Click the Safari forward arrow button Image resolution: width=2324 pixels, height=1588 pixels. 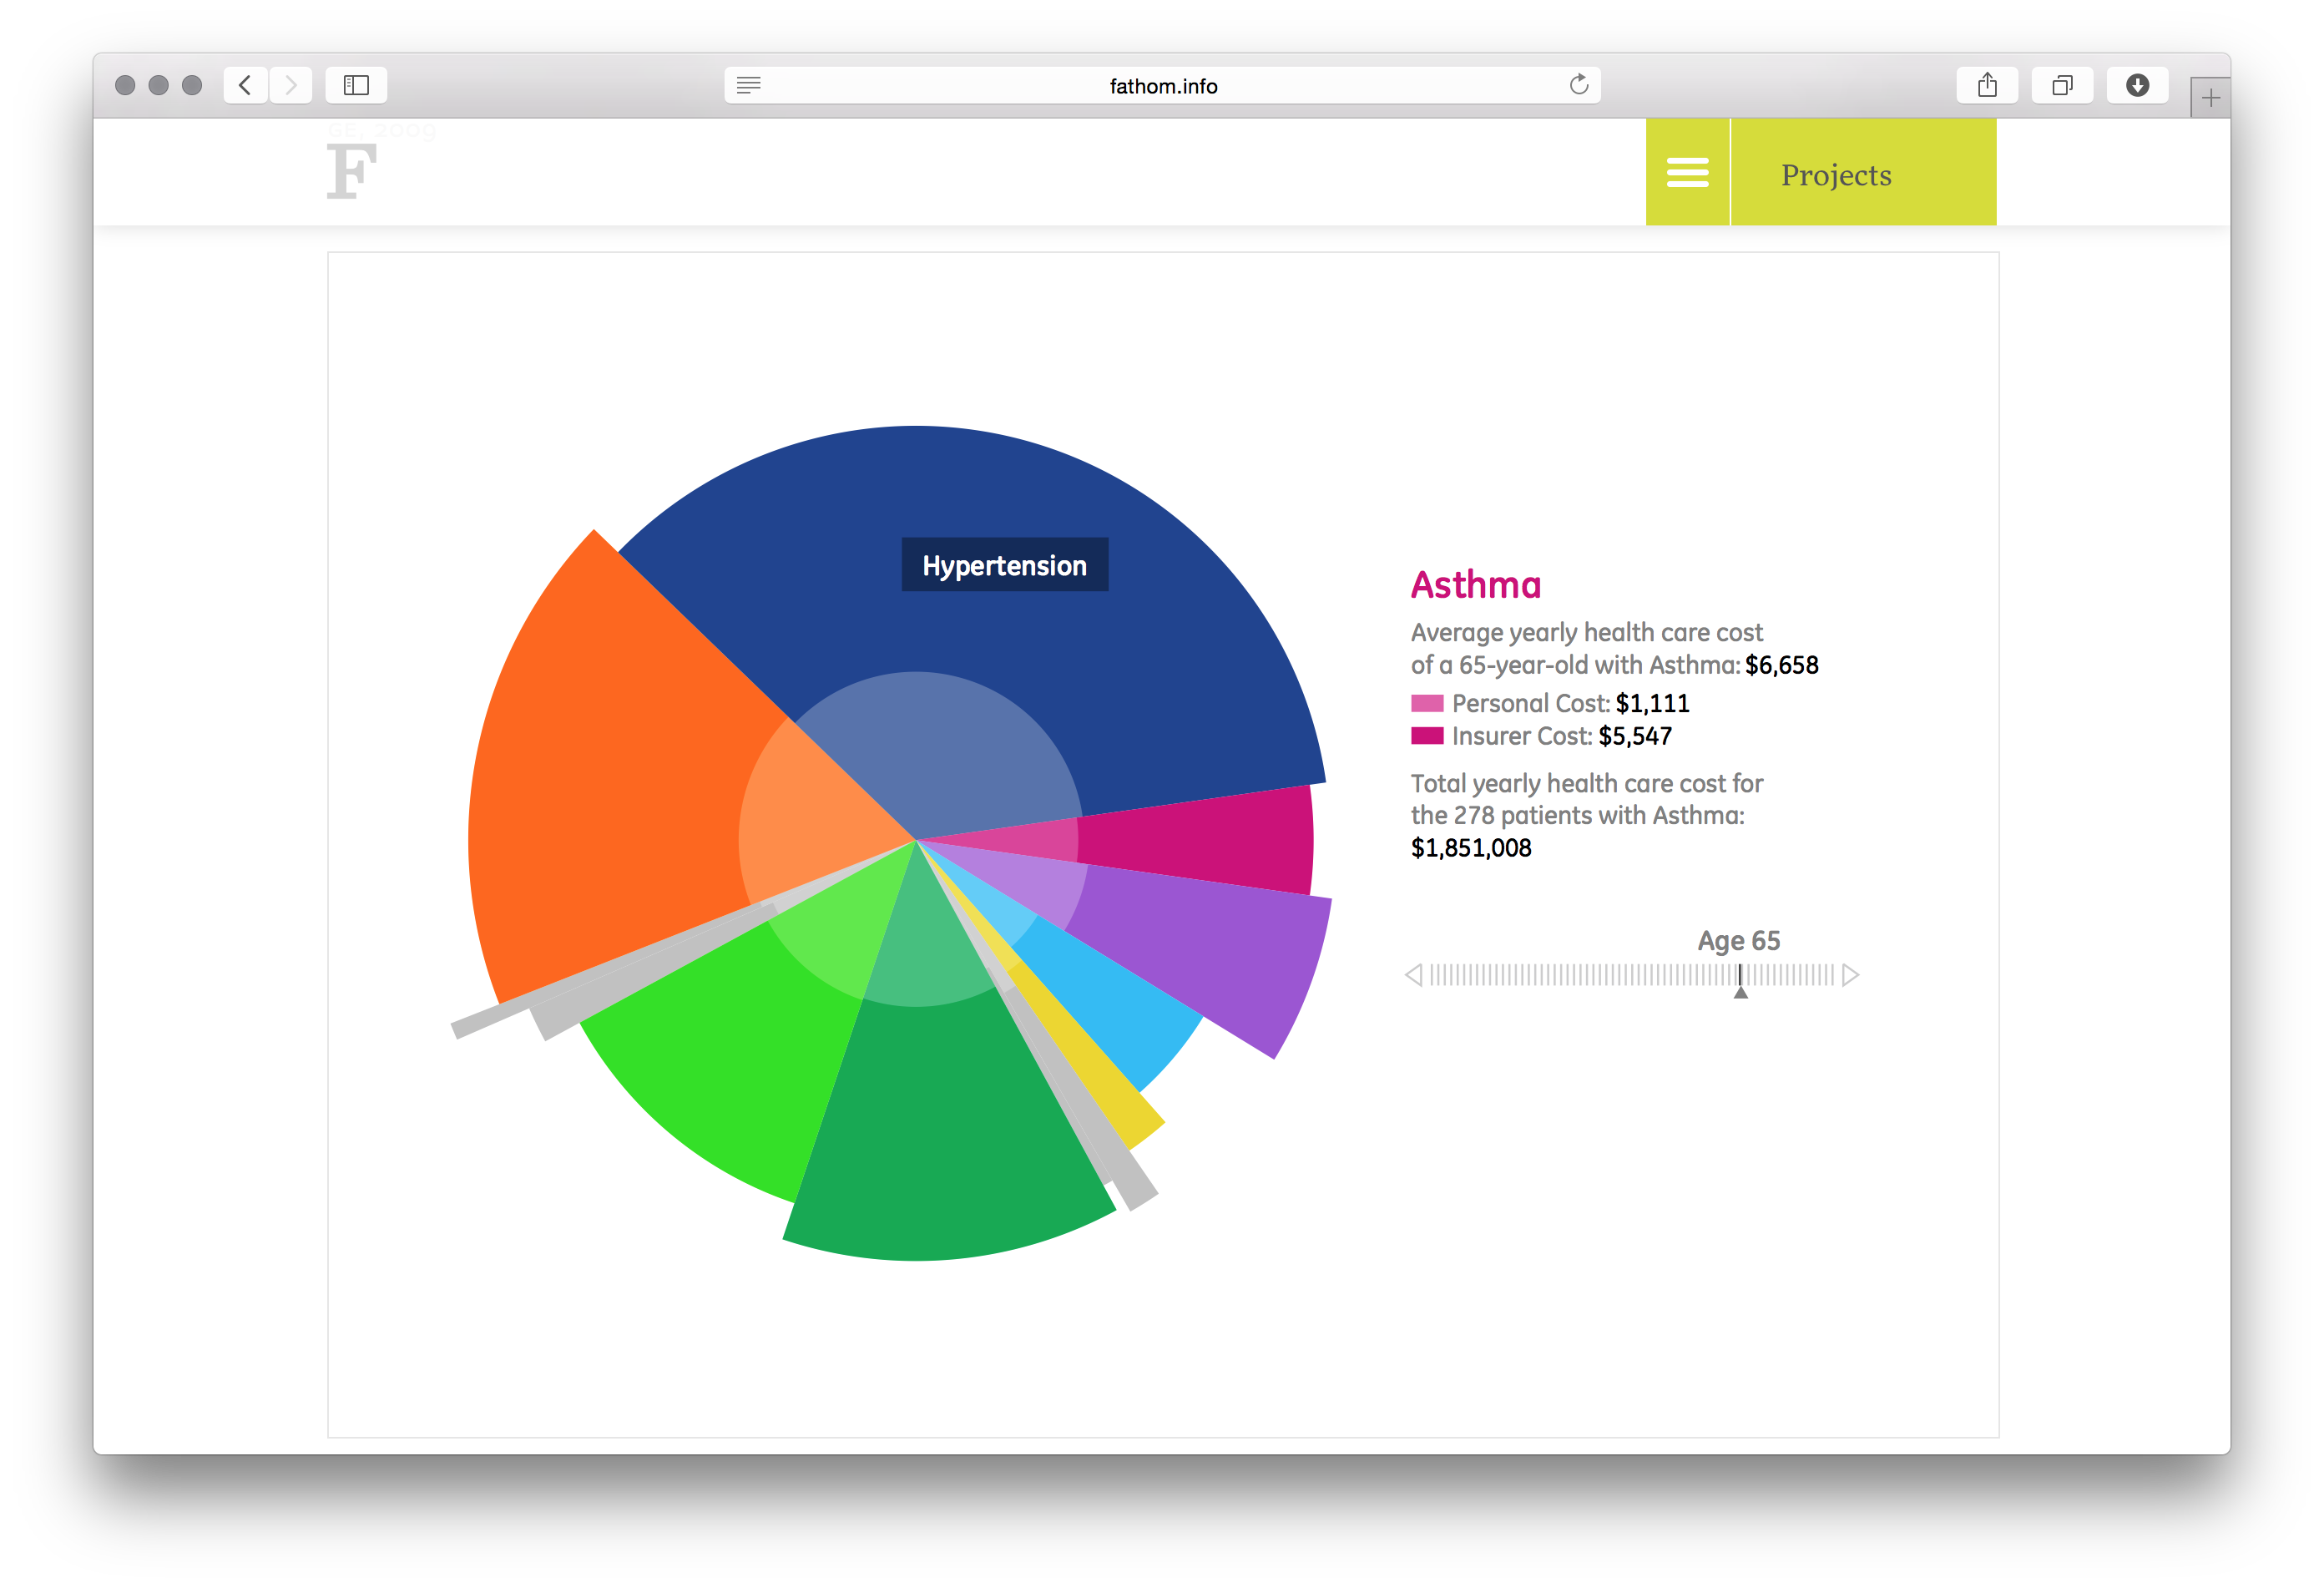pos(291,85)
